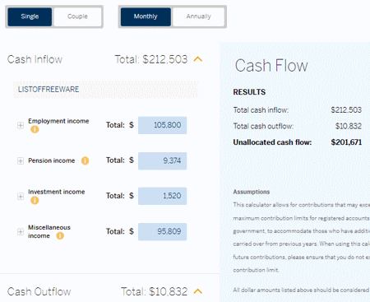370x302 pixels.
Task: Click the results $10,832 outflow value
Action: coord(349,126)
